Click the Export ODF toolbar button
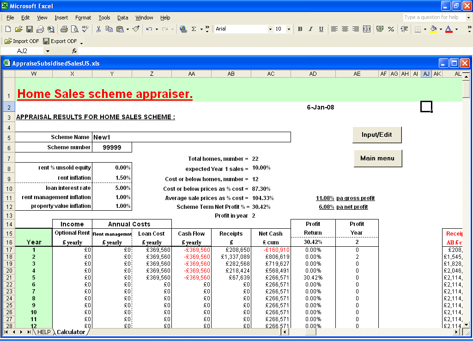 (x=60, y=41)
